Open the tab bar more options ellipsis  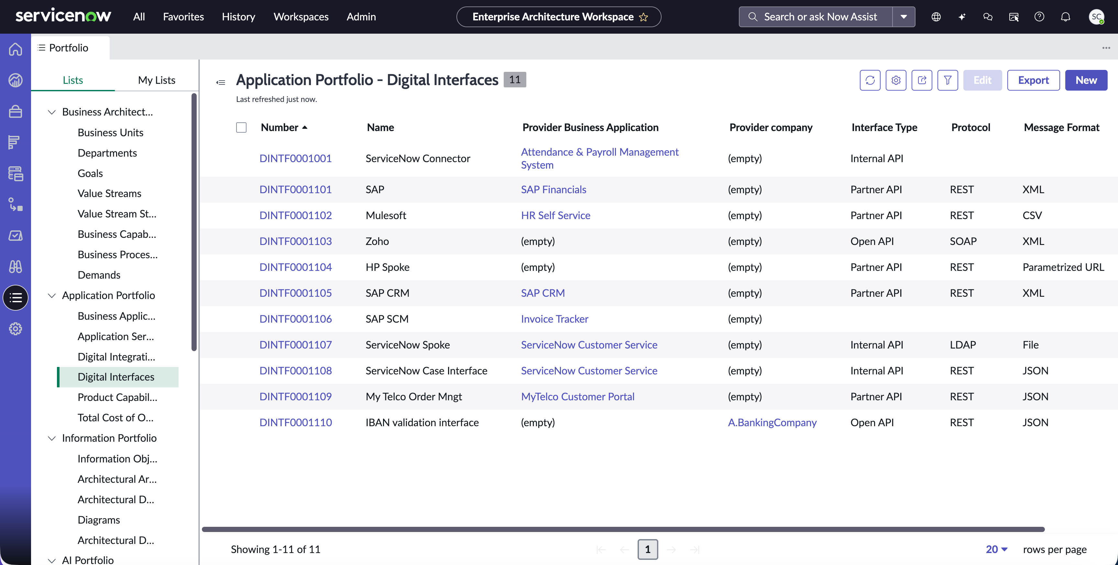coord(1106,48)
